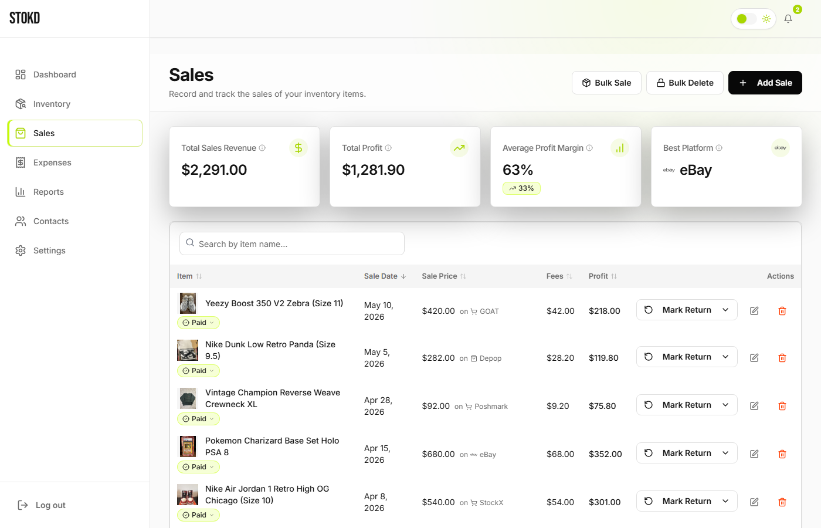This screenshot has width=821, height=528.
Task: Add a new sale
Action: (765, 83)
